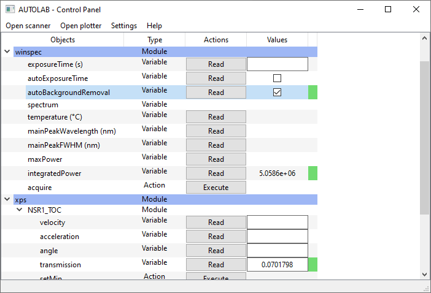Read mainPeakFWHM (nm) value
The width and height of the screenshot is (431, 293).
point(216,145)
